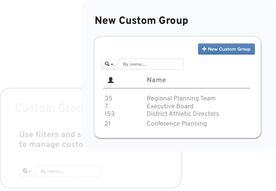The width and height of the screenshot is (276, 191).
Task: Open the faded background search dropdown
Action: pos(27,171)
